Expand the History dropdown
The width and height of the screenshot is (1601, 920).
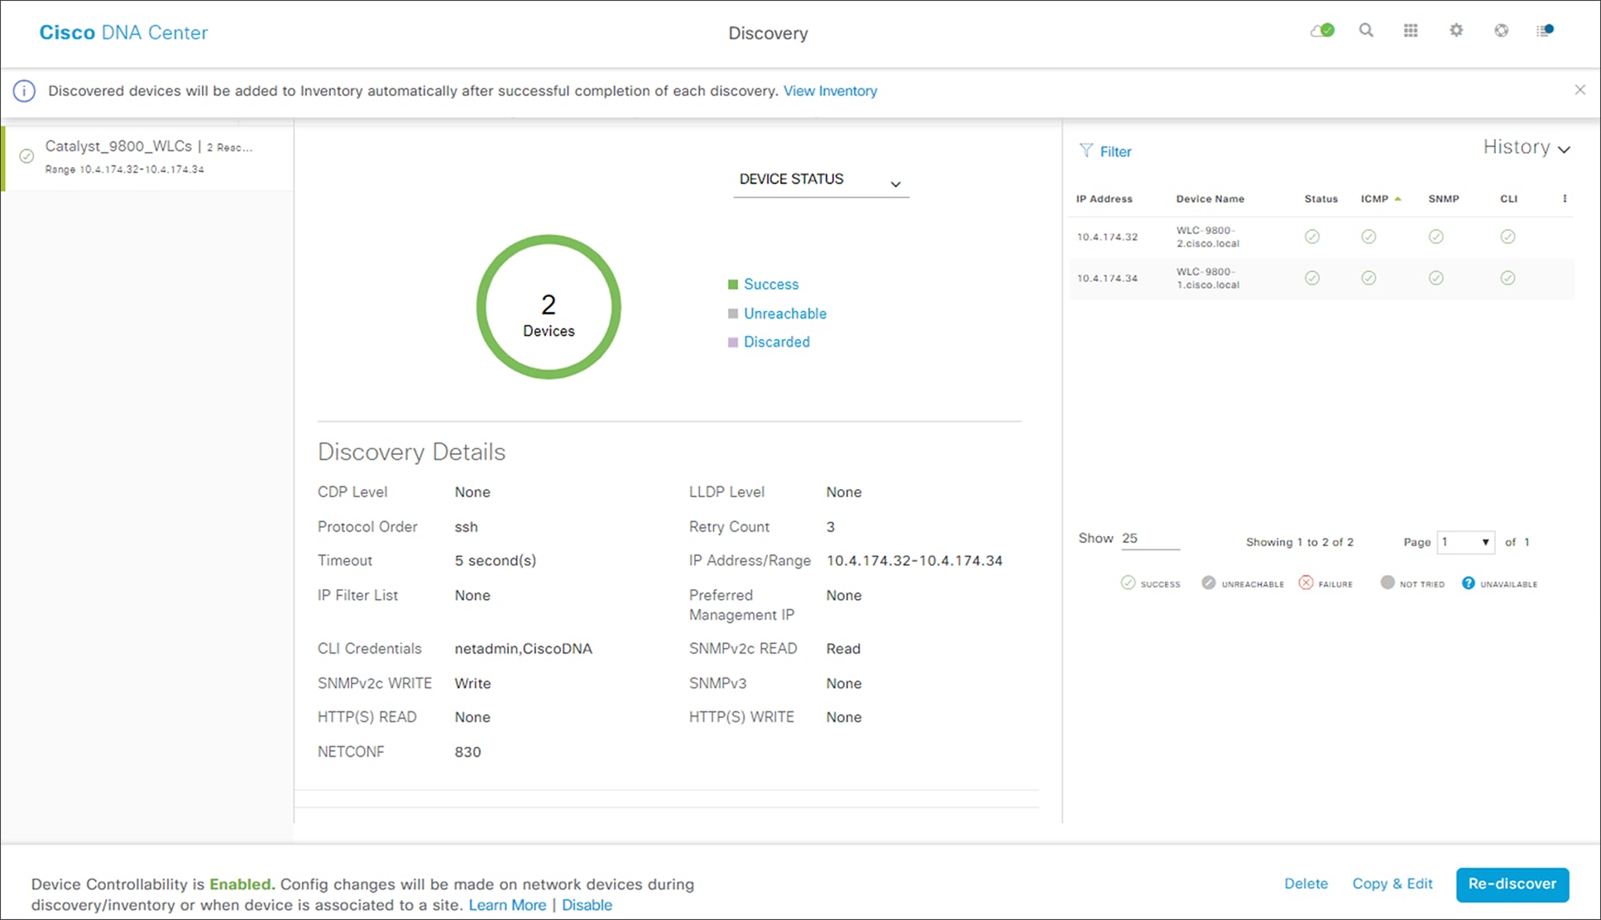tap(1527, 147)
